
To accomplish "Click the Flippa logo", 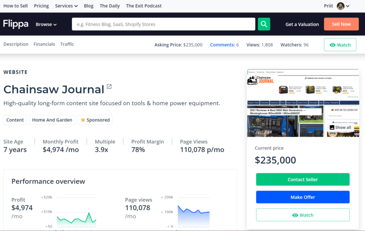I will point(16,24).
